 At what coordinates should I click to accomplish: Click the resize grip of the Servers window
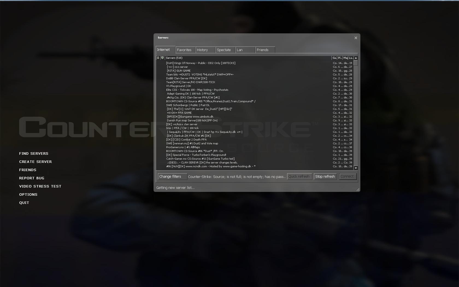358,189
